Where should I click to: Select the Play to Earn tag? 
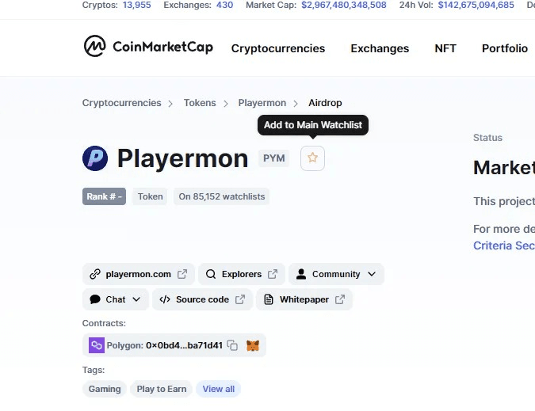click(x=162, y=389)
